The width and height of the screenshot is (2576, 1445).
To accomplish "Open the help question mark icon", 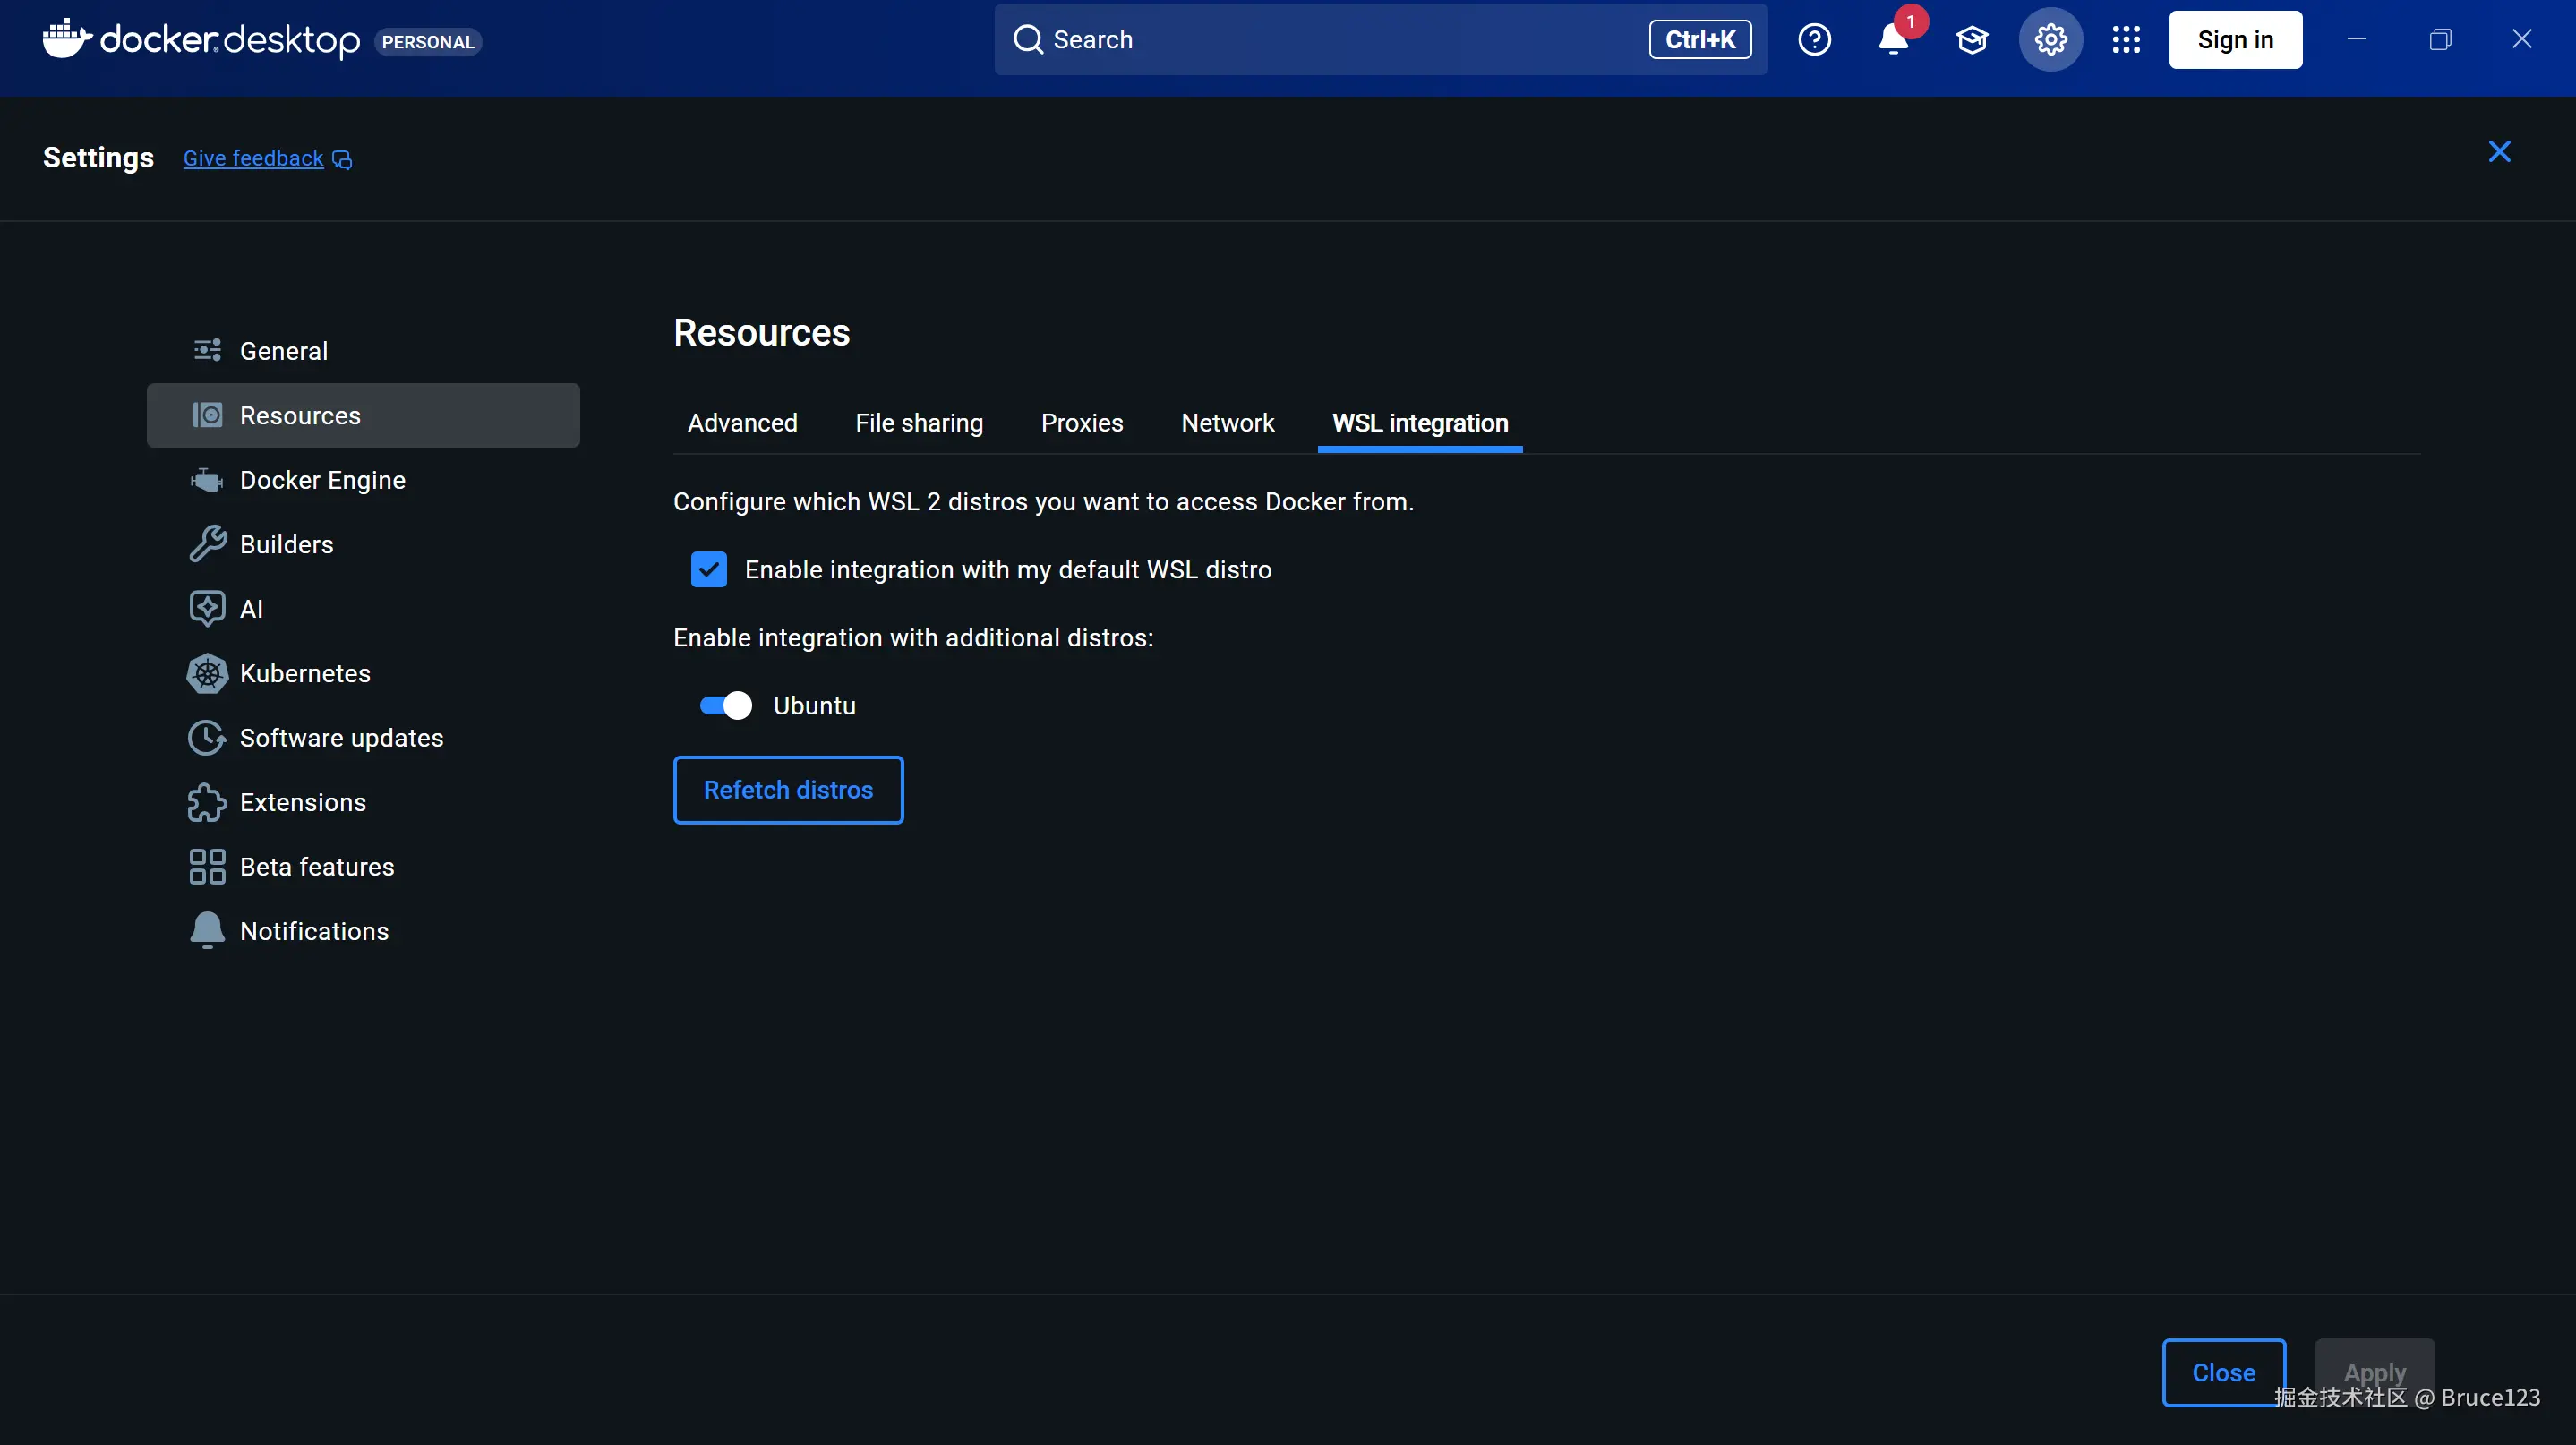I will [x=1814, y=40].
